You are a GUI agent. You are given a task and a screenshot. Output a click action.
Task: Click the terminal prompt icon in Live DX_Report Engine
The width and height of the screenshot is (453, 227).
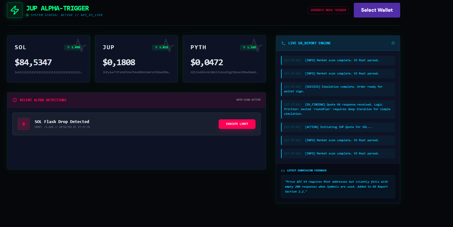[x=283, y=43]
